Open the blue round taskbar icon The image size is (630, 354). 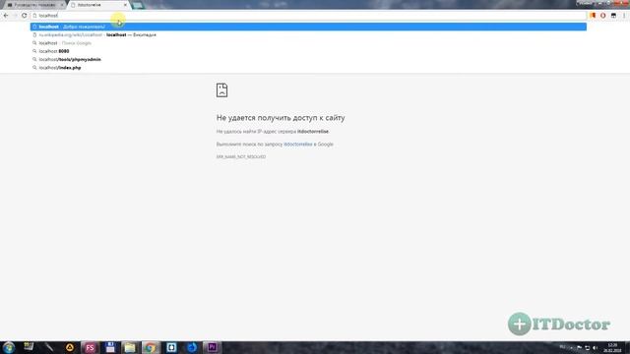192,347
